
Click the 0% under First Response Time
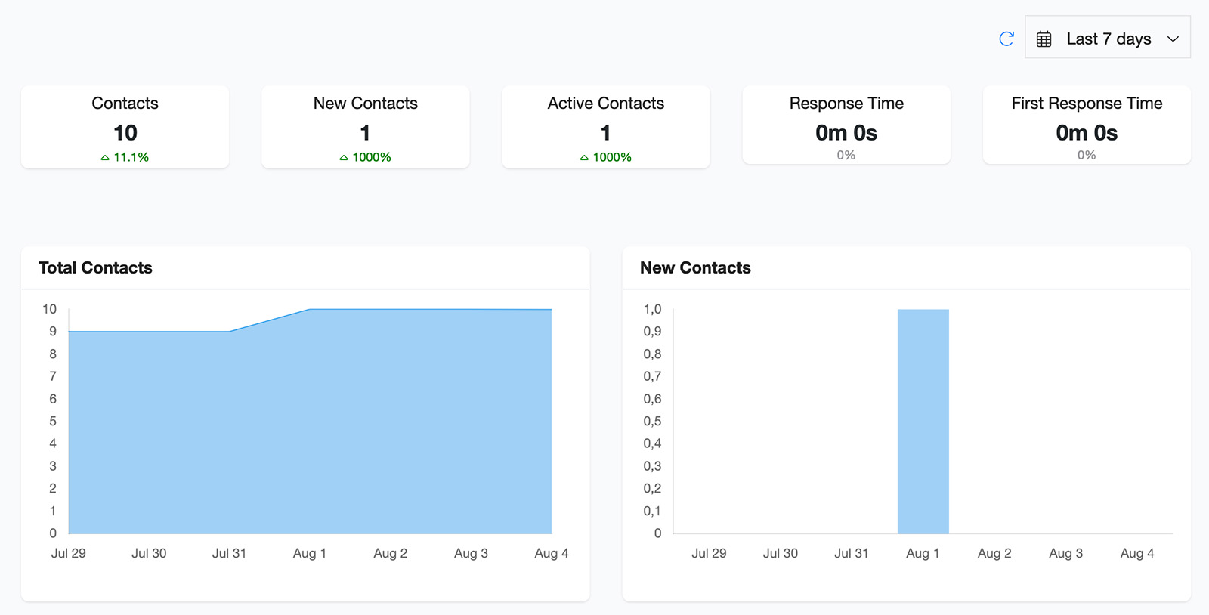click(x=1087, y=155)
